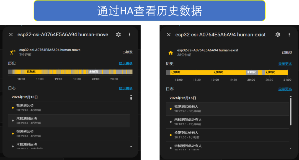Viewport: 299px width, 160px height.
Task: Click scroll-up arrow in human-exist log
Action: point(291,96)
